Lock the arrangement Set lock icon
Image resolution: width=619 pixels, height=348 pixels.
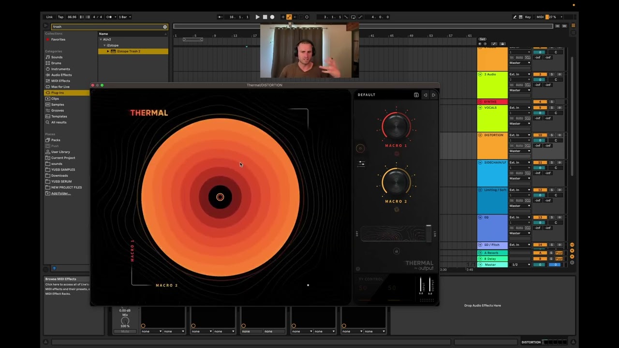tap(502, 44)
